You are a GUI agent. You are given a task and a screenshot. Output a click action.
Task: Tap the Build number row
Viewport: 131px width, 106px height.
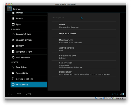[84, 73]
